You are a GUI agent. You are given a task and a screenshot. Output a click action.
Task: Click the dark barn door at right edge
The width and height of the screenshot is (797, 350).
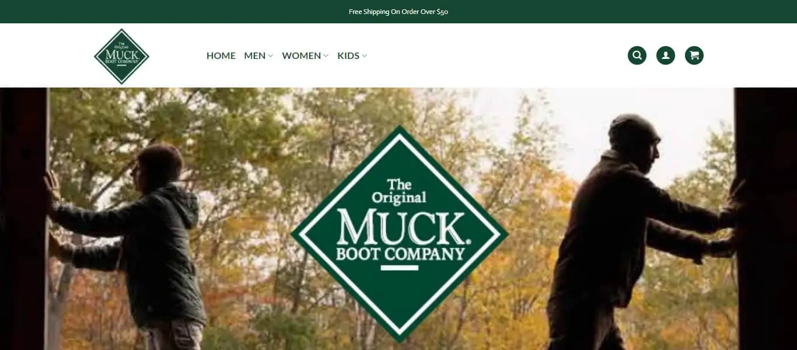(765, 219)
